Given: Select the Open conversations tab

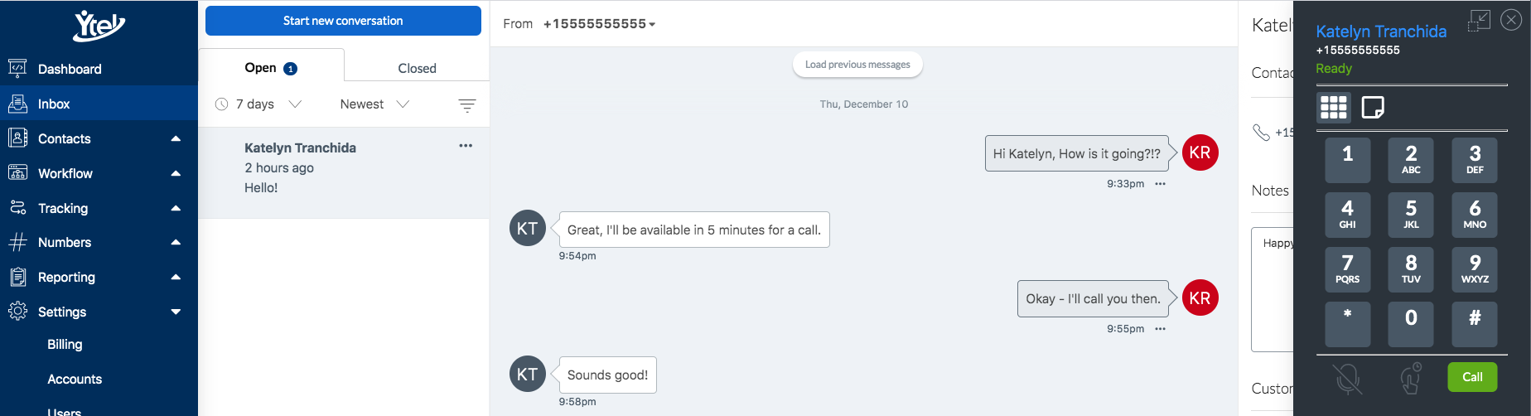Looking at the screenshot, I should click(x=271, y=68).
